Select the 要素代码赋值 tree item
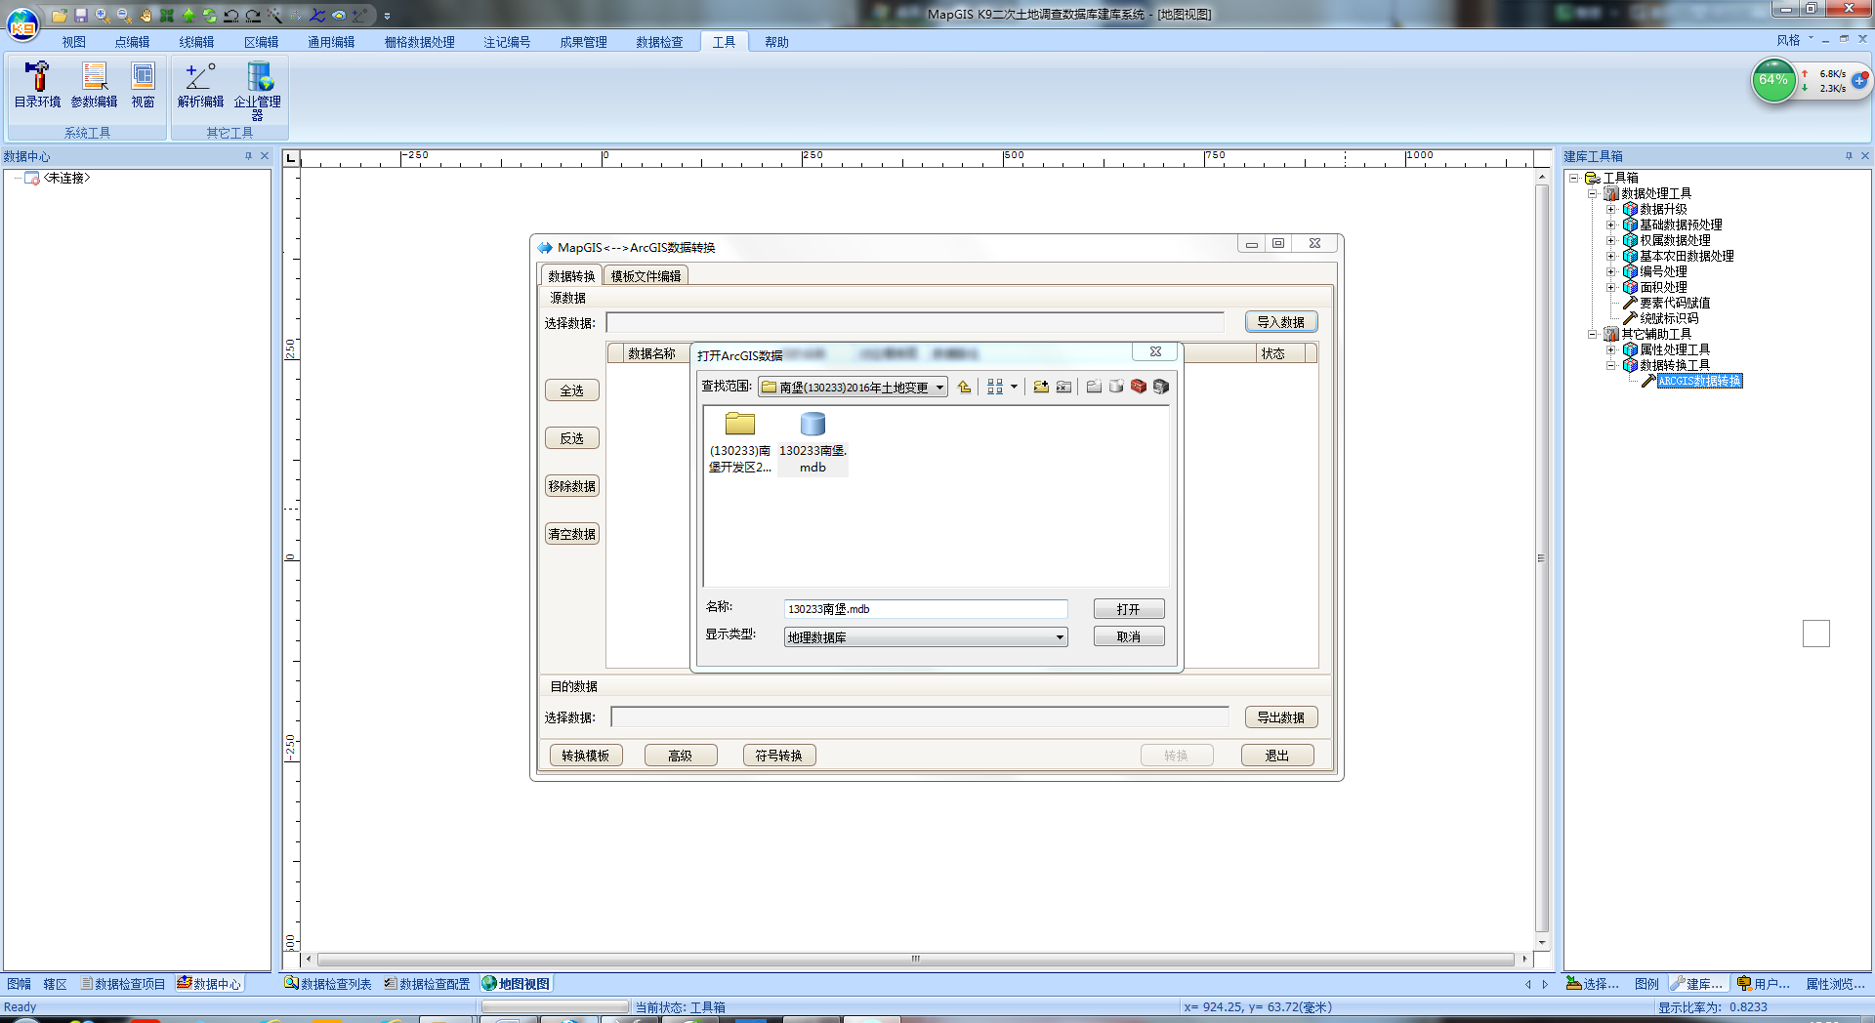Viewport: 1875px width, 1023px height. (x=1675, y=303)
